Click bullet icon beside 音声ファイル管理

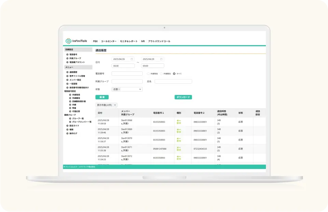tap(67, 76)
